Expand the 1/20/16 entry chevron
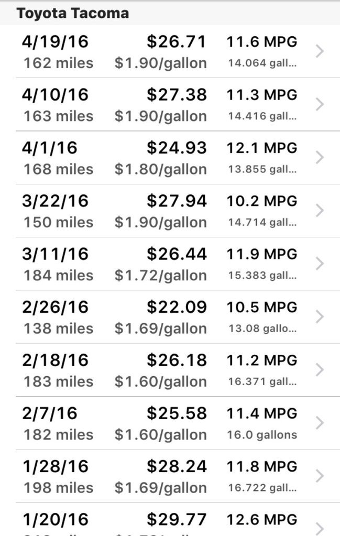 pos(320,529)
